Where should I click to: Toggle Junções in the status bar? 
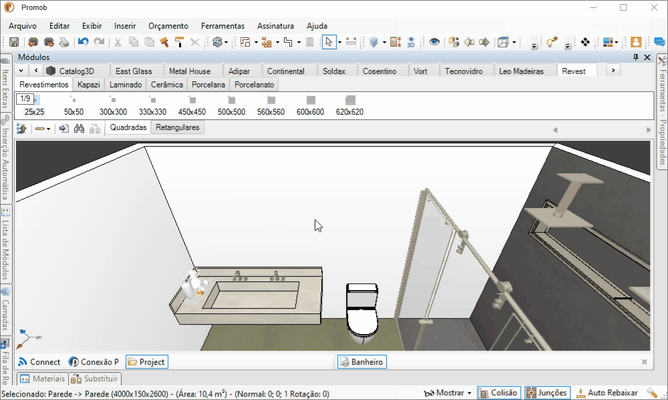[548, 393]
